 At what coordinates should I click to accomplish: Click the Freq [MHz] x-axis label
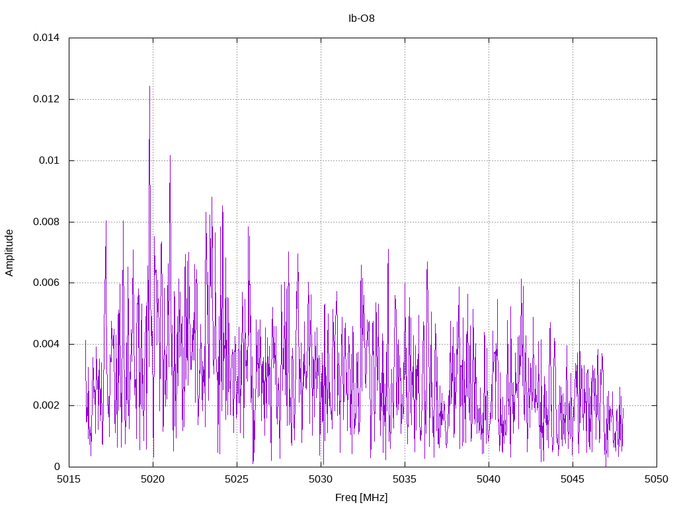pos(362,498)
